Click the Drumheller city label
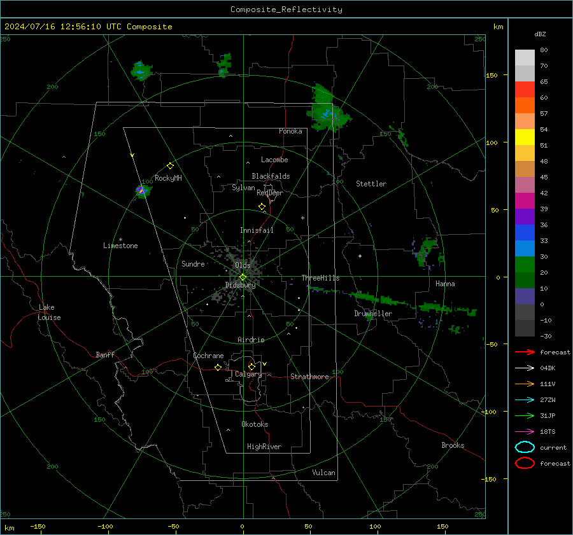This screenshot has width=573, height=535. (x=373, y=314)
